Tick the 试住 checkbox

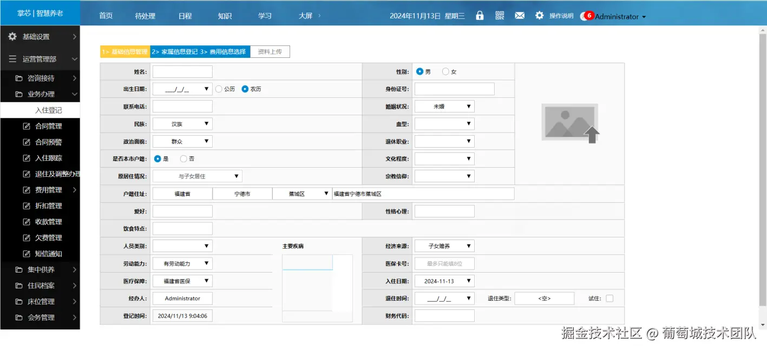point(609,299)
